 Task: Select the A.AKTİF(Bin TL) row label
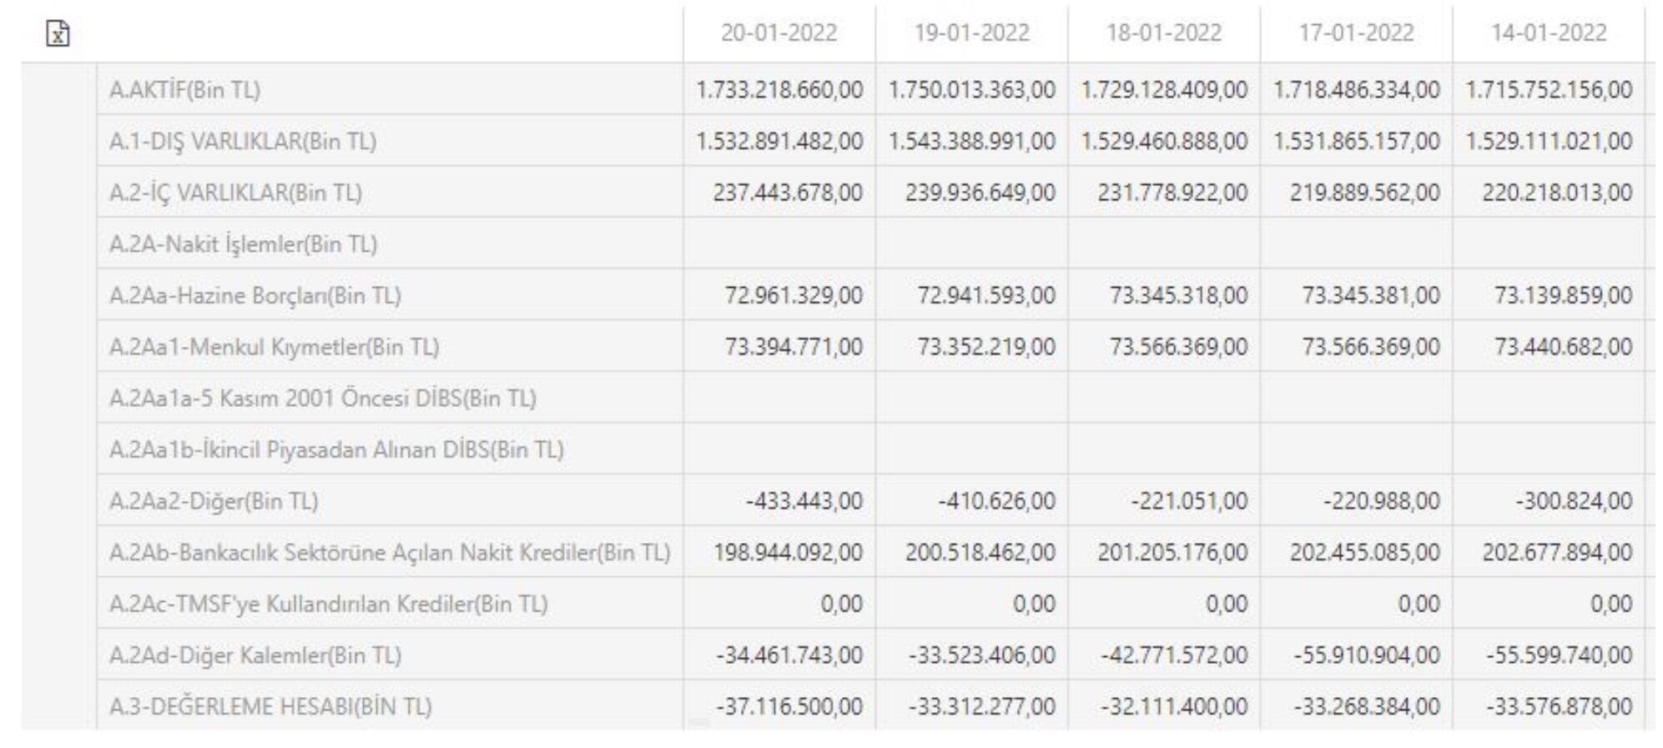pos(184,90)
